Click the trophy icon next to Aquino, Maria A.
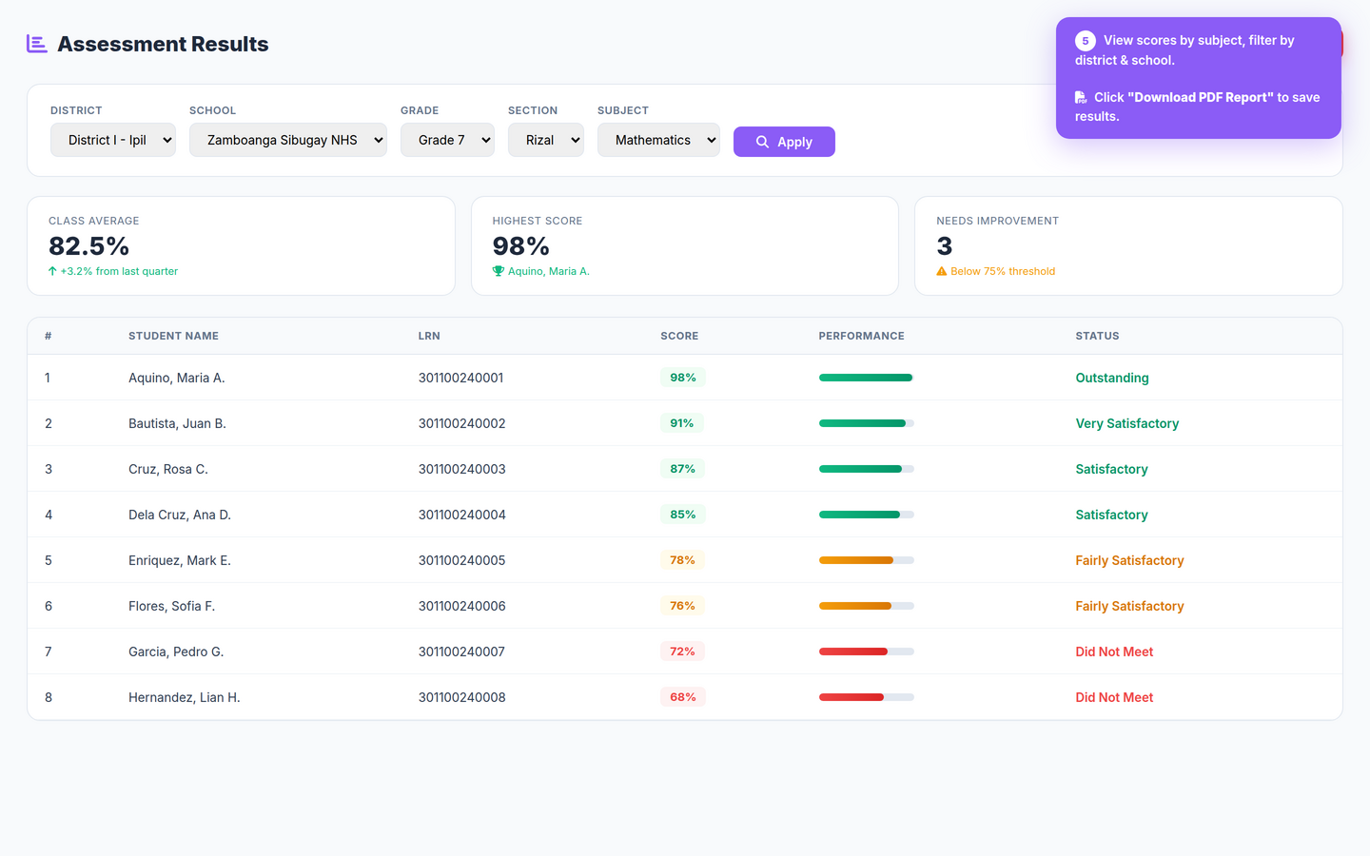The height and width of the screenshot is (856, 1370). pyautogui.click(x=497, y=271)
